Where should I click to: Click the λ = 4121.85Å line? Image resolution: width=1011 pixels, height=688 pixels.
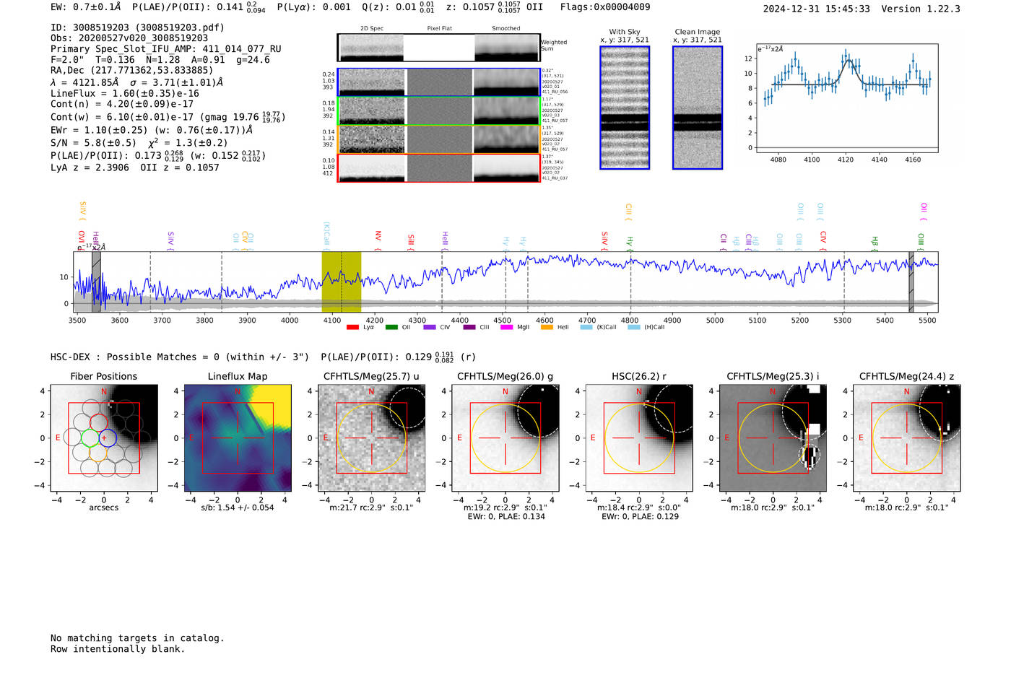137,82
